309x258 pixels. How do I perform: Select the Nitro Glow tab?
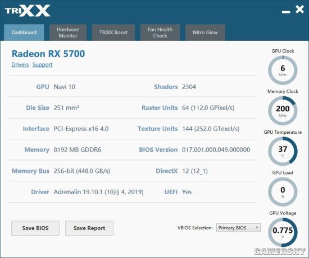coord(205,32)
